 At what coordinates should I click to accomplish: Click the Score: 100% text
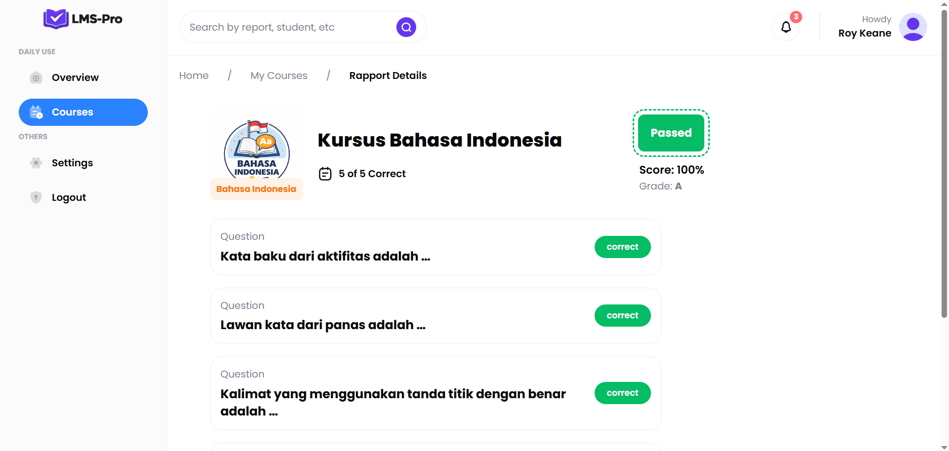[671, 170]
